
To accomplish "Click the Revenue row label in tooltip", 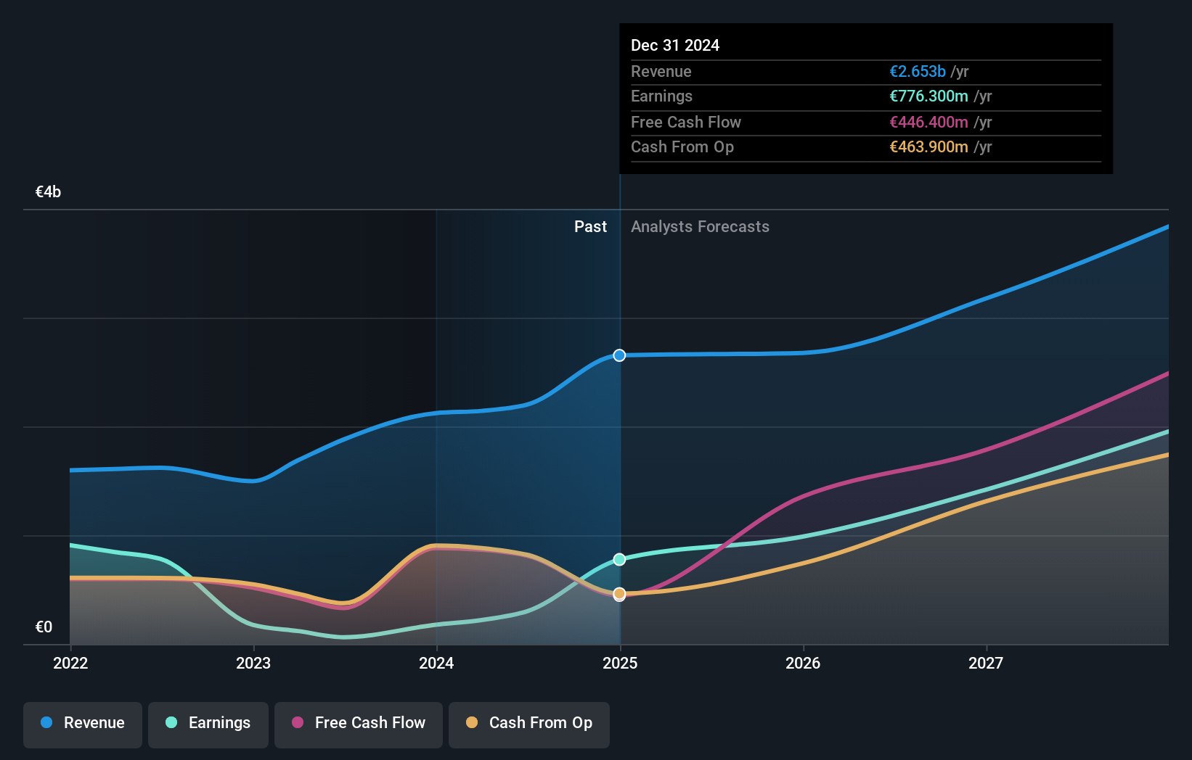I will coord(661,72).
